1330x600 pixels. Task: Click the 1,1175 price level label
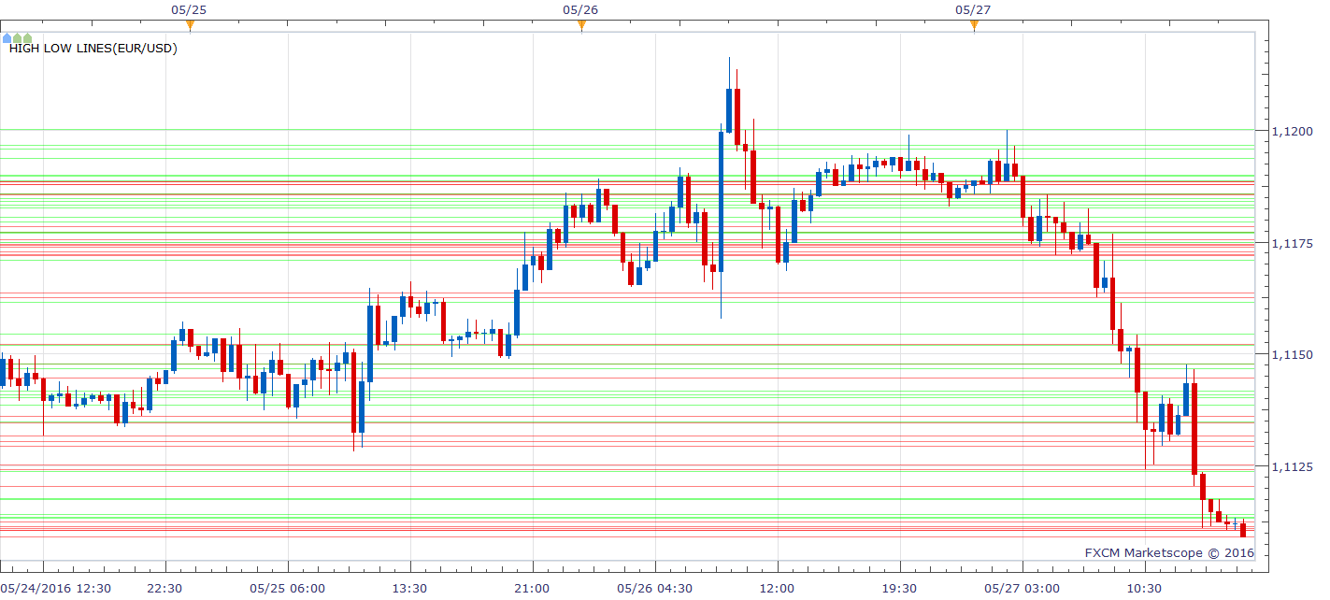tap(1294, 243)
